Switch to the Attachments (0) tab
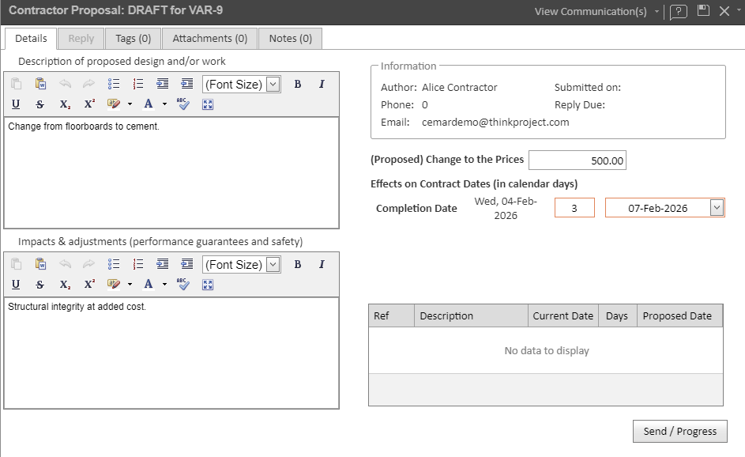Image resolution: width=745 pixels, height=457 pixels. coord(209,38)
